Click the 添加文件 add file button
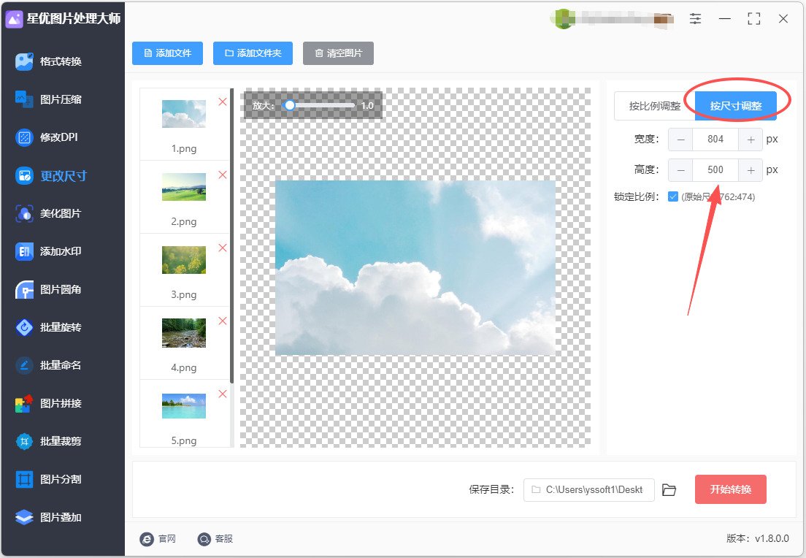 [168, 53]
